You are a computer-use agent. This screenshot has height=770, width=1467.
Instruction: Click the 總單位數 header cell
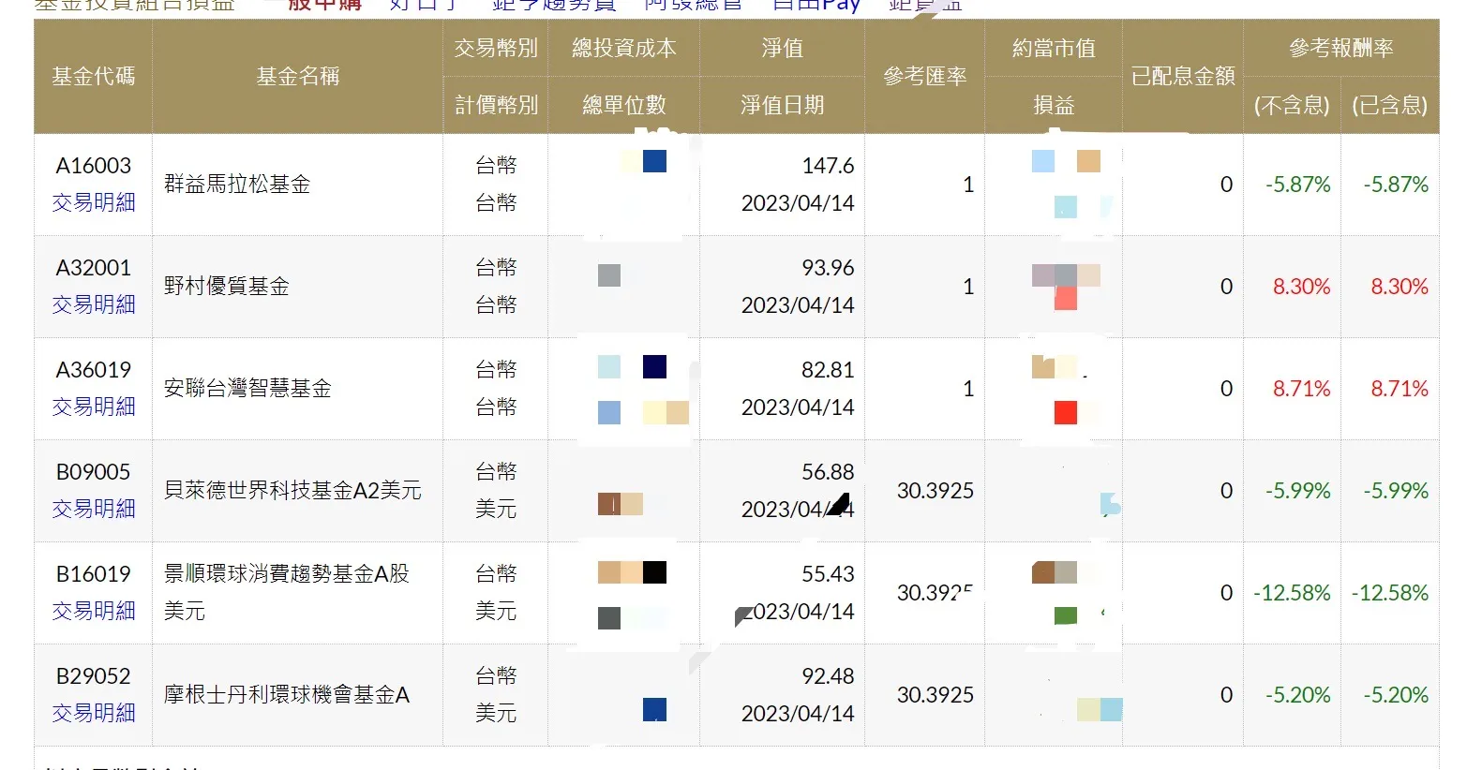click(x=624, y=105)
